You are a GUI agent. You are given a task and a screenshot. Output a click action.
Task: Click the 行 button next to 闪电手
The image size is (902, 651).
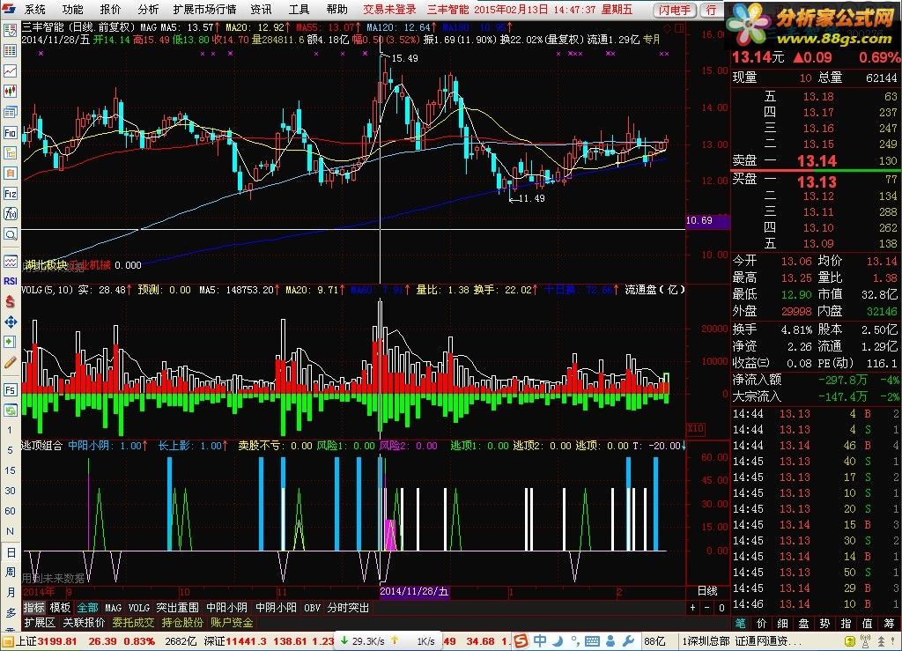click(712, 10)
